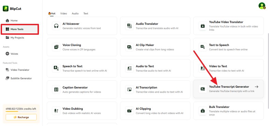Image resolution: width=269 pixels, height=126 pixels.
Task: Open the user profile avatar
Action: (x=262, y=6)
